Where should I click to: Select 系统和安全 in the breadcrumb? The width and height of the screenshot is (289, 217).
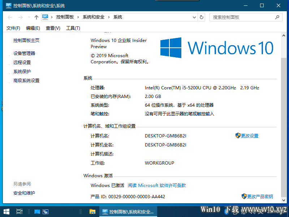[x=94, y=17]
